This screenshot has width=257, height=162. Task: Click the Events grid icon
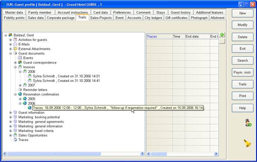click(20, 58)
